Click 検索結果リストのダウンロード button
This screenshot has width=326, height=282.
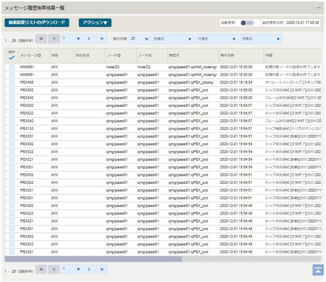pyautogui.click(x=37, y=23)
